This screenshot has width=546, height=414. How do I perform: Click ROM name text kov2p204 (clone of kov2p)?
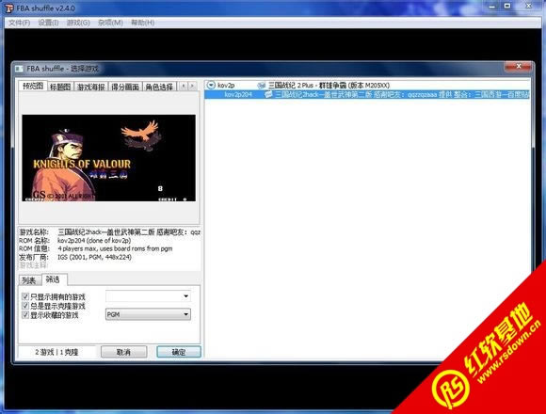(x=94, y=240)
